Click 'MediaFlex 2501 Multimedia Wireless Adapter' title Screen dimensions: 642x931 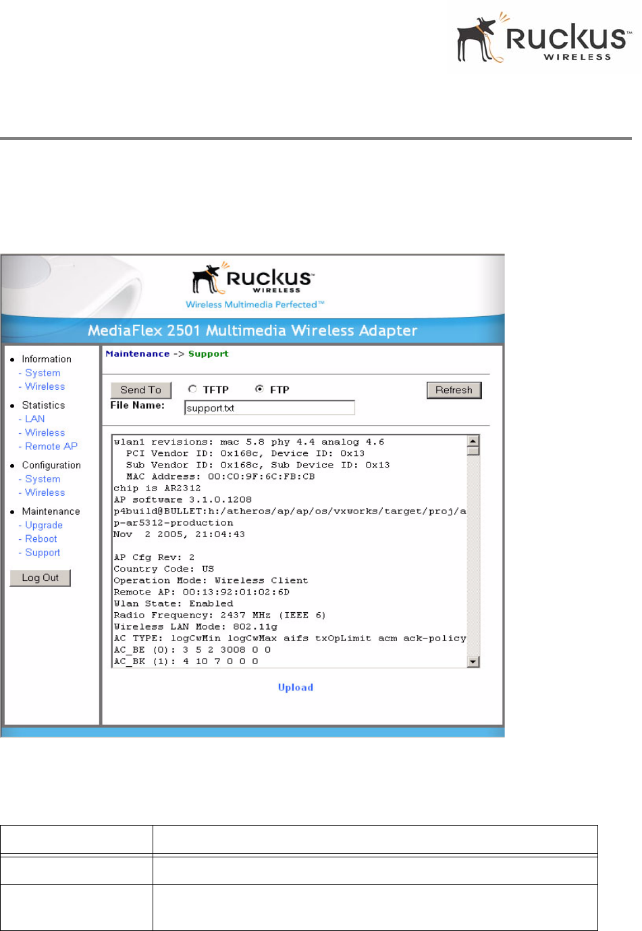[252, 330]
